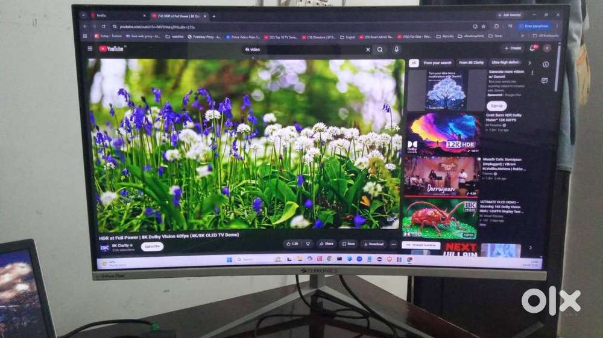The image size is (603, 338).
Task: Start voice search with the microphone icon
Action: pos(397,49)
